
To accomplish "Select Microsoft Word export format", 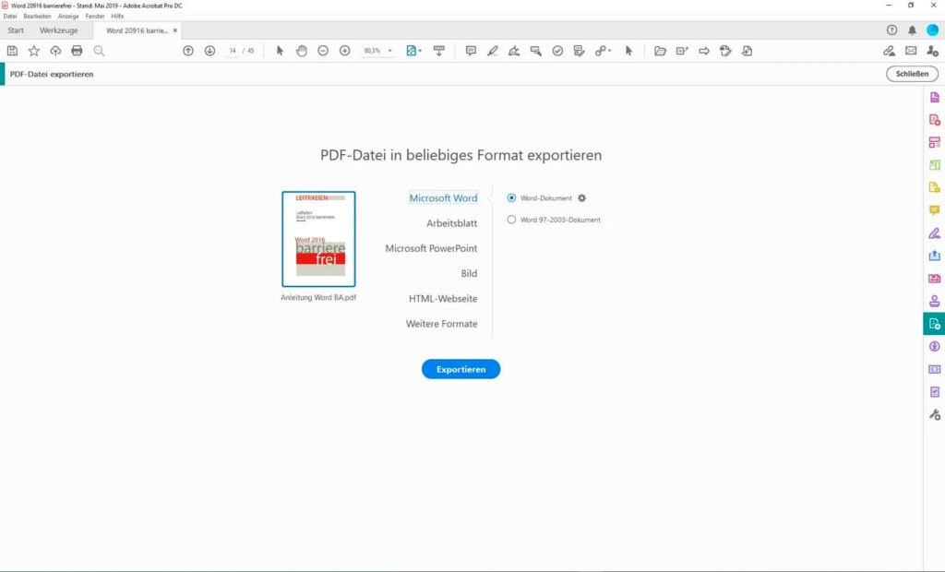I will [x=443, y=197].
